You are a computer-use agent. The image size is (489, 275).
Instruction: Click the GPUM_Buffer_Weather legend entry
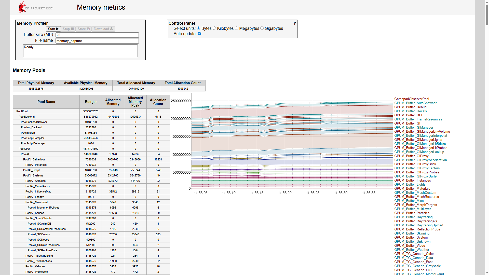click(x=412, y=250)
